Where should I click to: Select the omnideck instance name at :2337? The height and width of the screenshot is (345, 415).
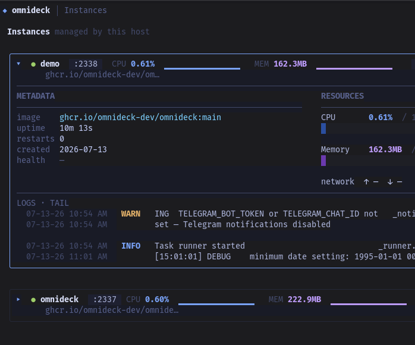pyautogui.click(x=59, y=299)
